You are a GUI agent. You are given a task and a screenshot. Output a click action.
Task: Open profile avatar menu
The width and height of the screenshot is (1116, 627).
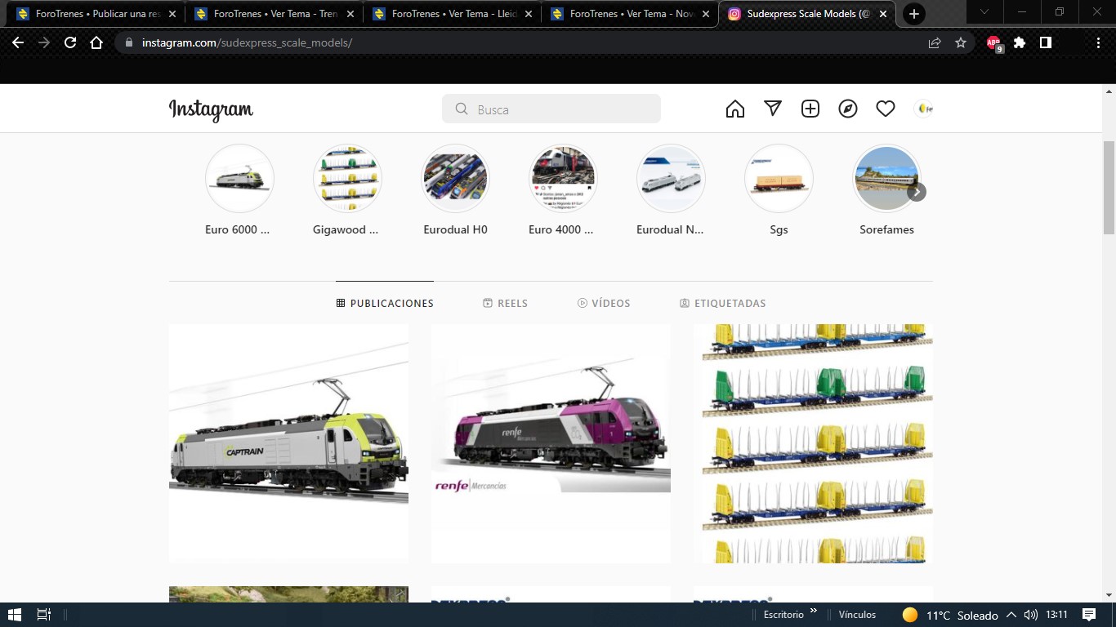pyautogui.click(x=923, y=109)
